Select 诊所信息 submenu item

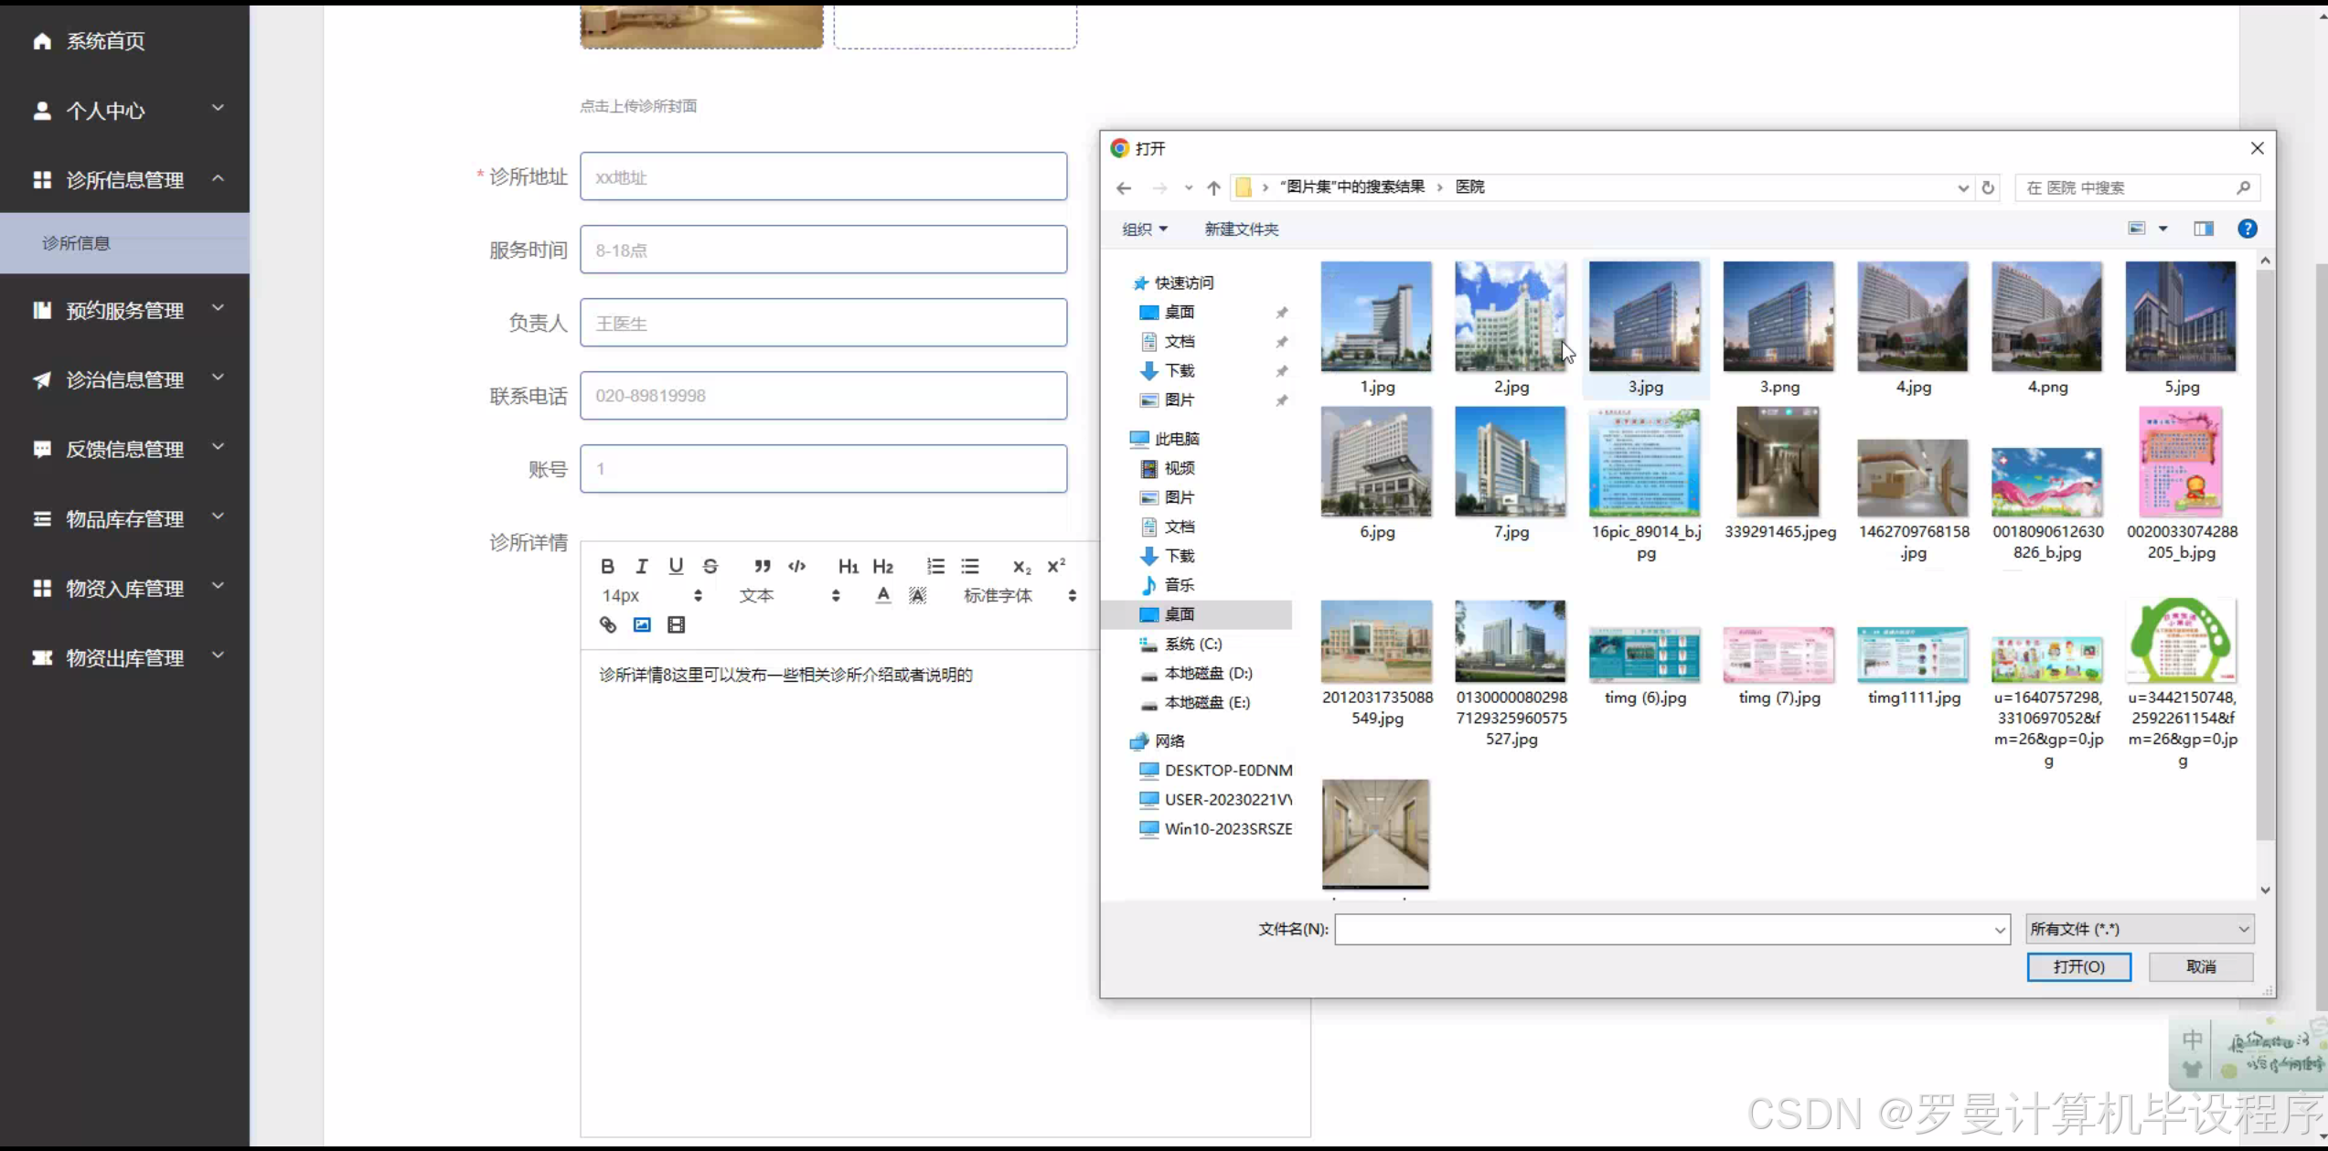point(77,243)
